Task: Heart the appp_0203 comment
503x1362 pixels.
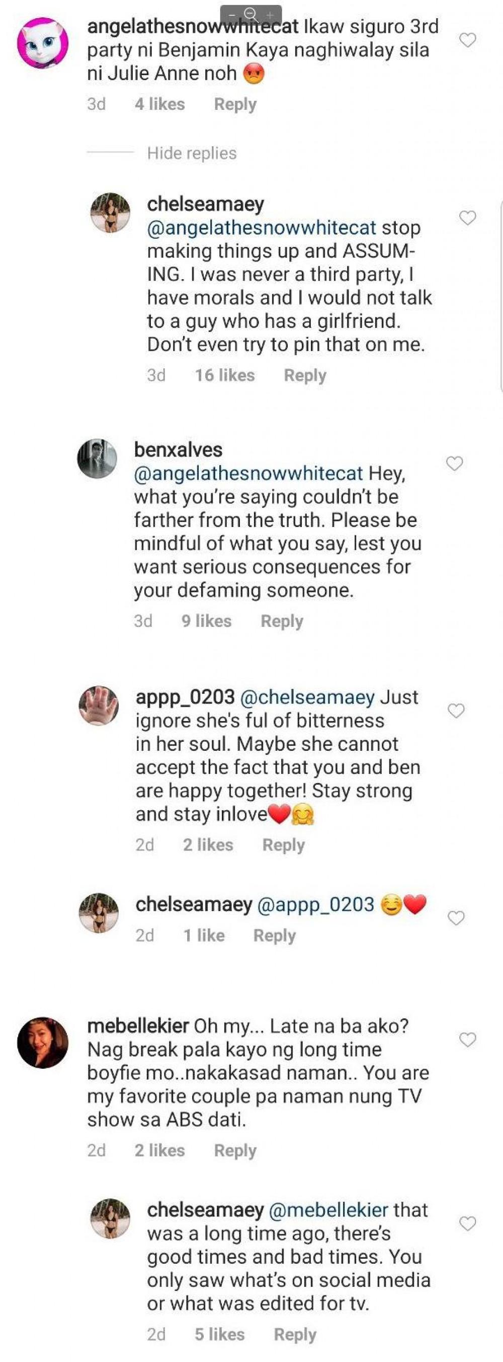Action: pos(456,711)
